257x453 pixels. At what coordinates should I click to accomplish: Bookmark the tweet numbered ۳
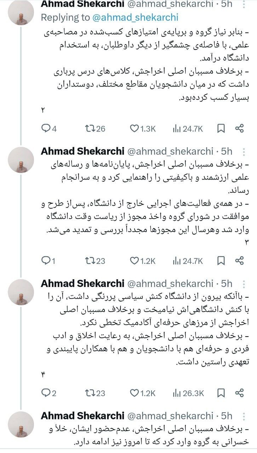[x=221, y=261]
